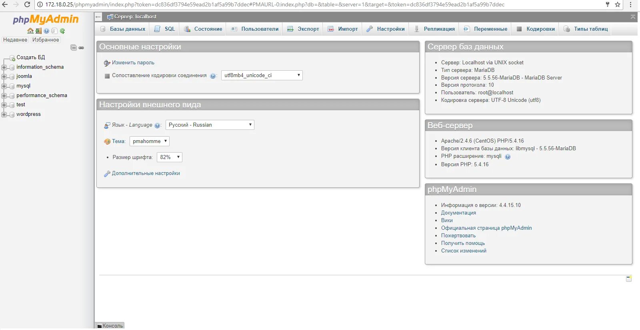Bookmark page with the star icon
The width and height of the screenshot is (640, 330).
(618, 4)
